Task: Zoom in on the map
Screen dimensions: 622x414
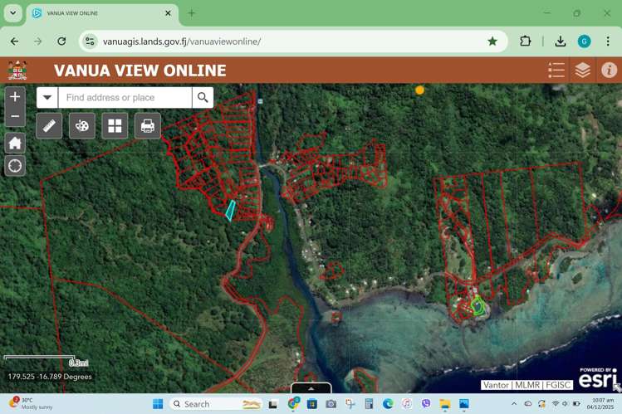Action: pos(15,97)
